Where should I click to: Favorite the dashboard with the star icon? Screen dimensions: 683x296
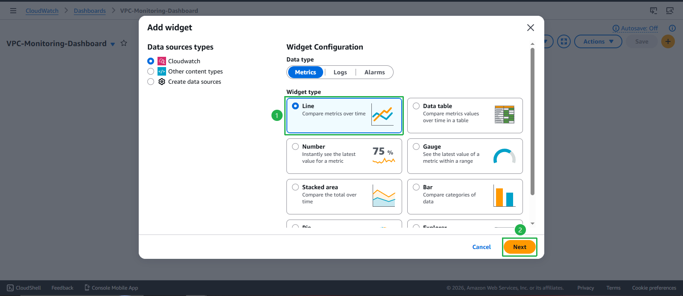124,43
